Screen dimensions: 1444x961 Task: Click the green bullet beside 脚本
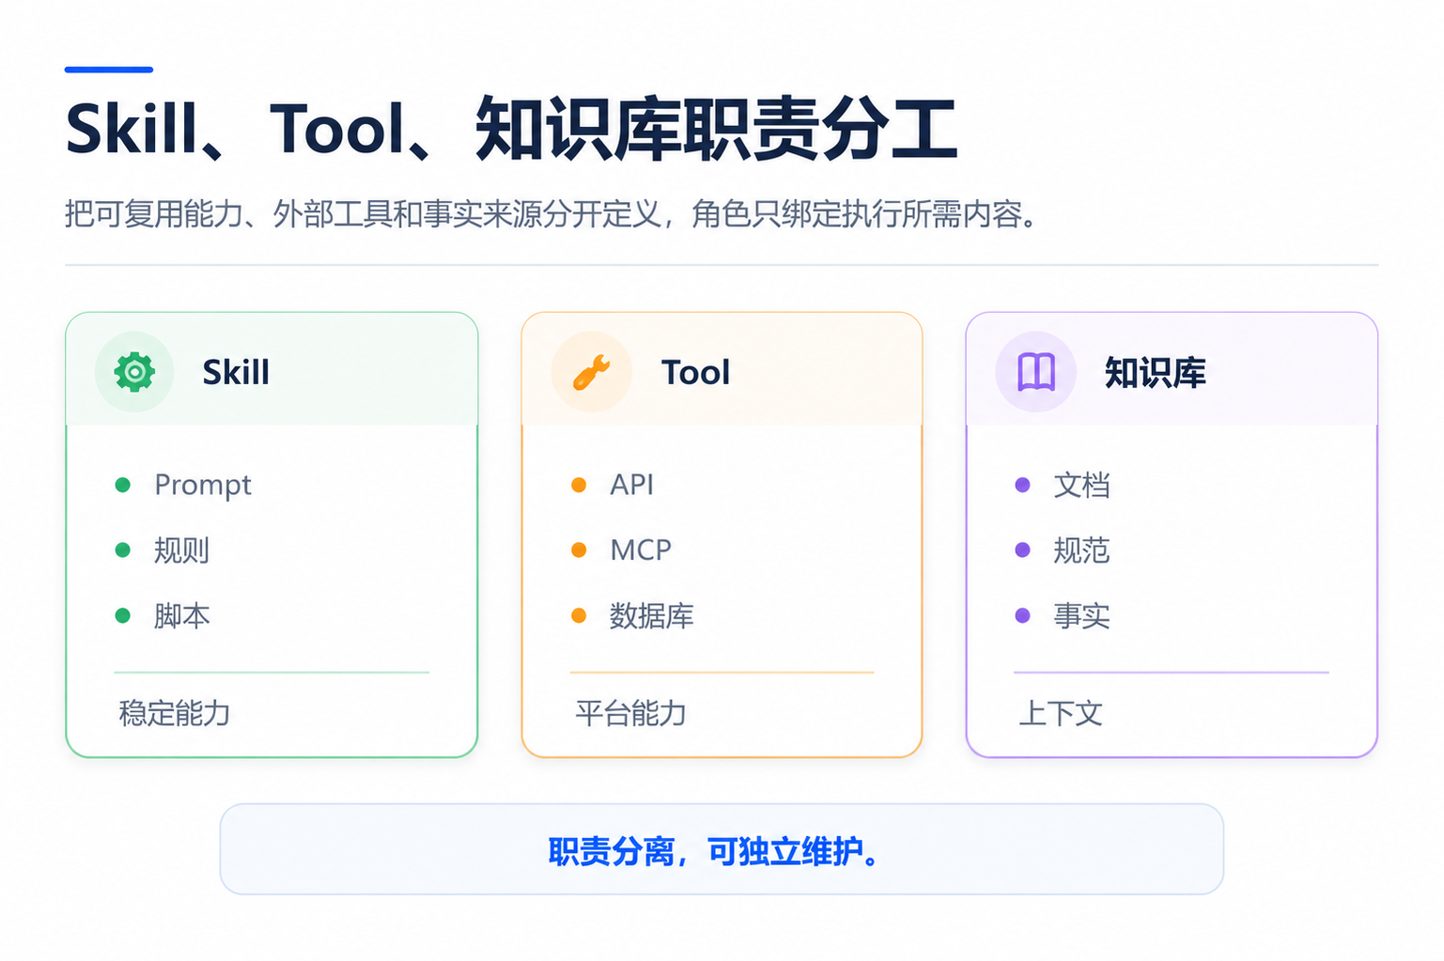tap(122, 616)
